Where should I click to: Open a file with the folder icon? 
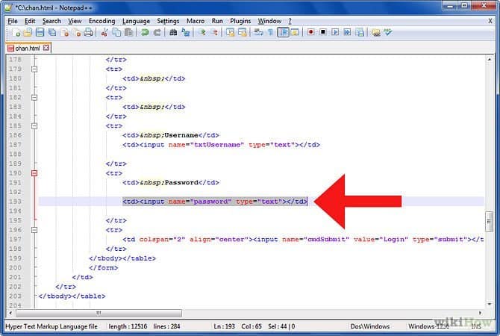[28, 32]
